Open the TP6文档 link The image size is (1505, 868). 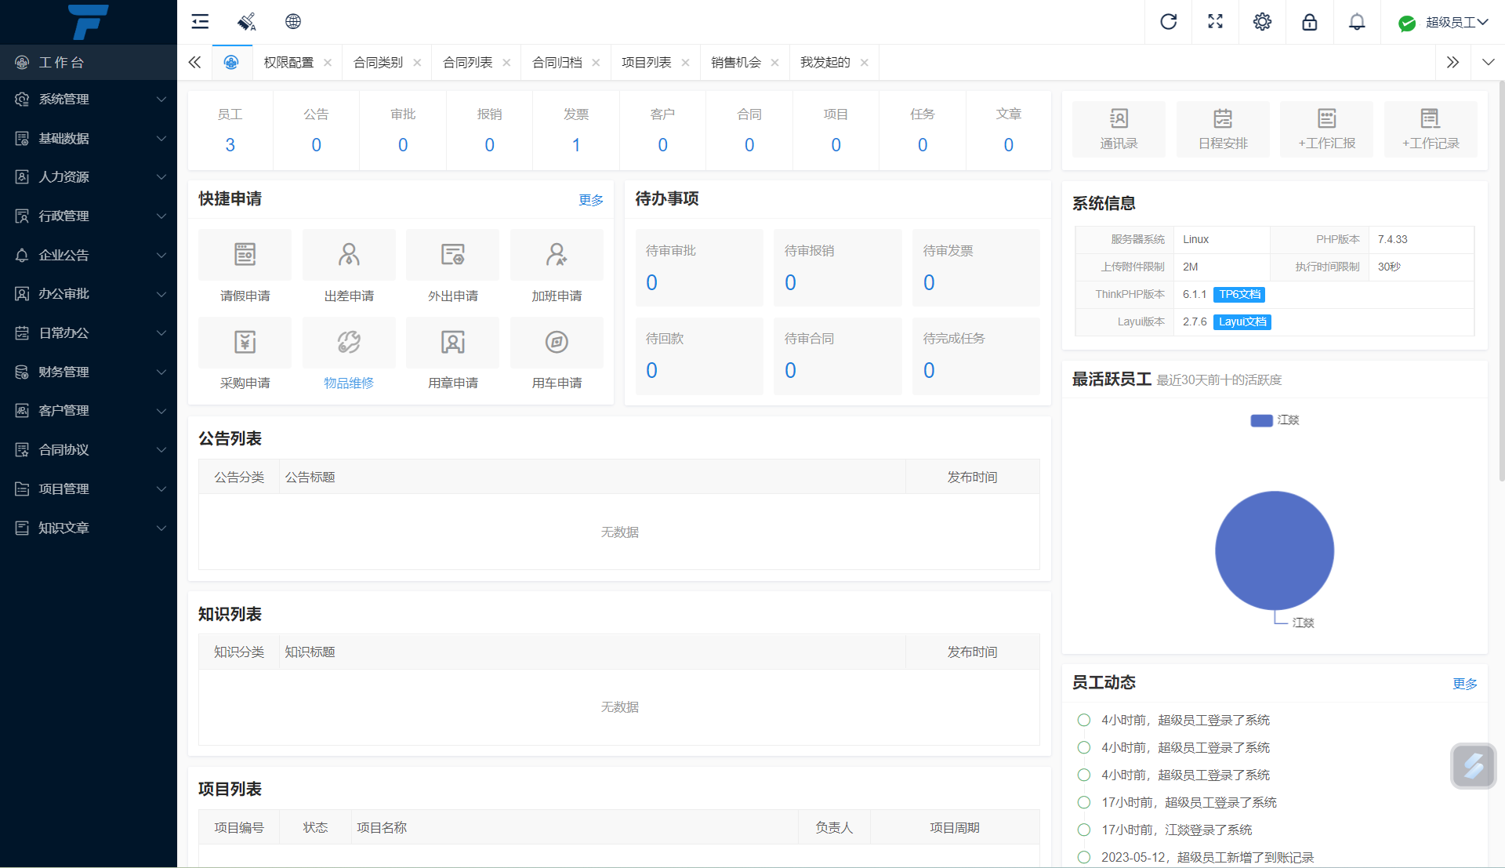1239,295
